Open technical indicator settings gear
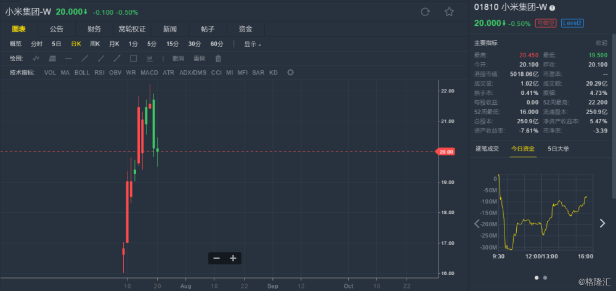This screenshot has height=291, width=616. click(x=290, y=72)
